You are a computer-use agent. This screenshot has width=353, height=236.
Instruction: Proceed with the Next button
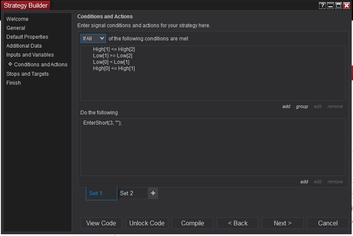pos(283,223)
